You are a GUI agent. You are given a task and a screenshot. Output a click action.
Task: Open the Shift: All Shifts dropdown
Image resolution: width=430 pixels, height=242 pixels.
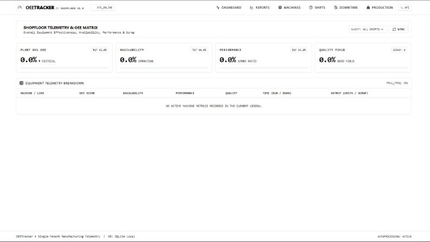point(368,29)
